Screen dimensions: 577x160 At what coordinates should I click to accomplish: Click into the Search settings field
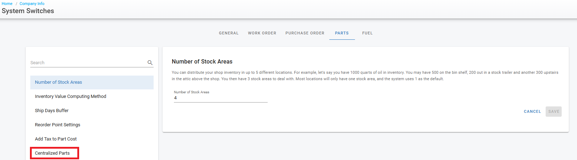87,63
